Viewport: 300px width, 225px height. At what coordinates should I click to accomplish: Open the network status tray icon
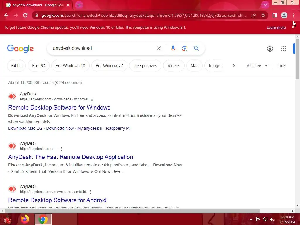pos(265,219)
